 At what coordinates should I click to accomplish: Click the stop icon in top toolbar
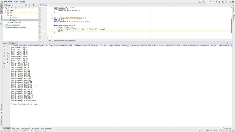click(226, 1)
